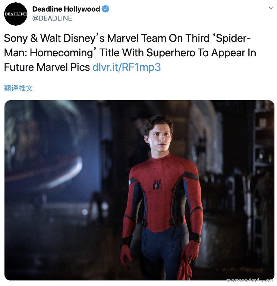Open the Deadline Hollywood display name
This screenshot has width=277, height=286.
(66, 9)
